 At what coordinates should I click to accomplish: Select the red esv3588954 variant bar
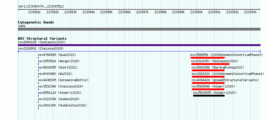click(x=208, y=58)
